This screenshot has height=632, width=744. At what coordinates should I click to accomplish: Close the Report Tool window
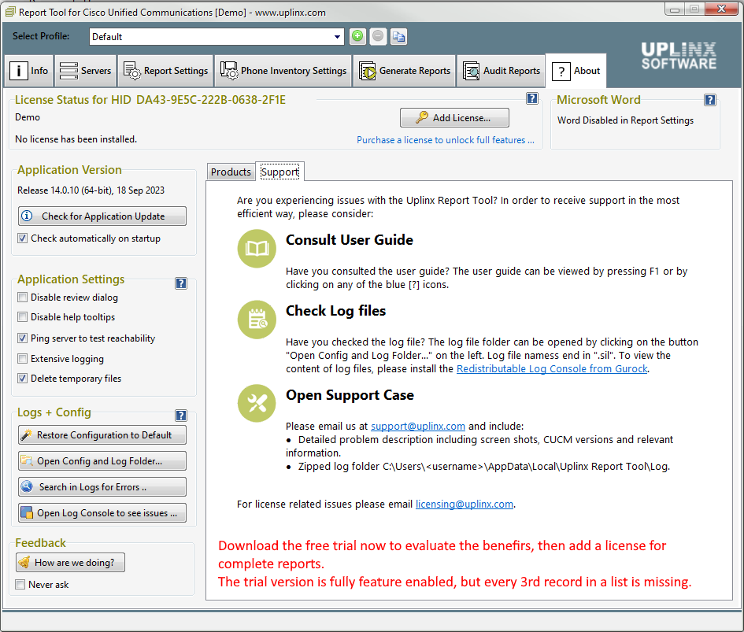(722, 9)
